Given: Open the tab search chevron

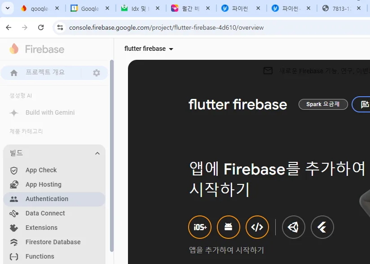Looking at the screenshot, I should tap(8, 8).
